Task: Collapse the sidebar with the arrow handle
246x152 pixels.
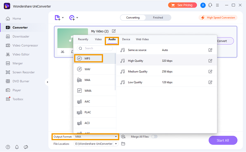Action: pyautogui.click(x=47, y=82)
